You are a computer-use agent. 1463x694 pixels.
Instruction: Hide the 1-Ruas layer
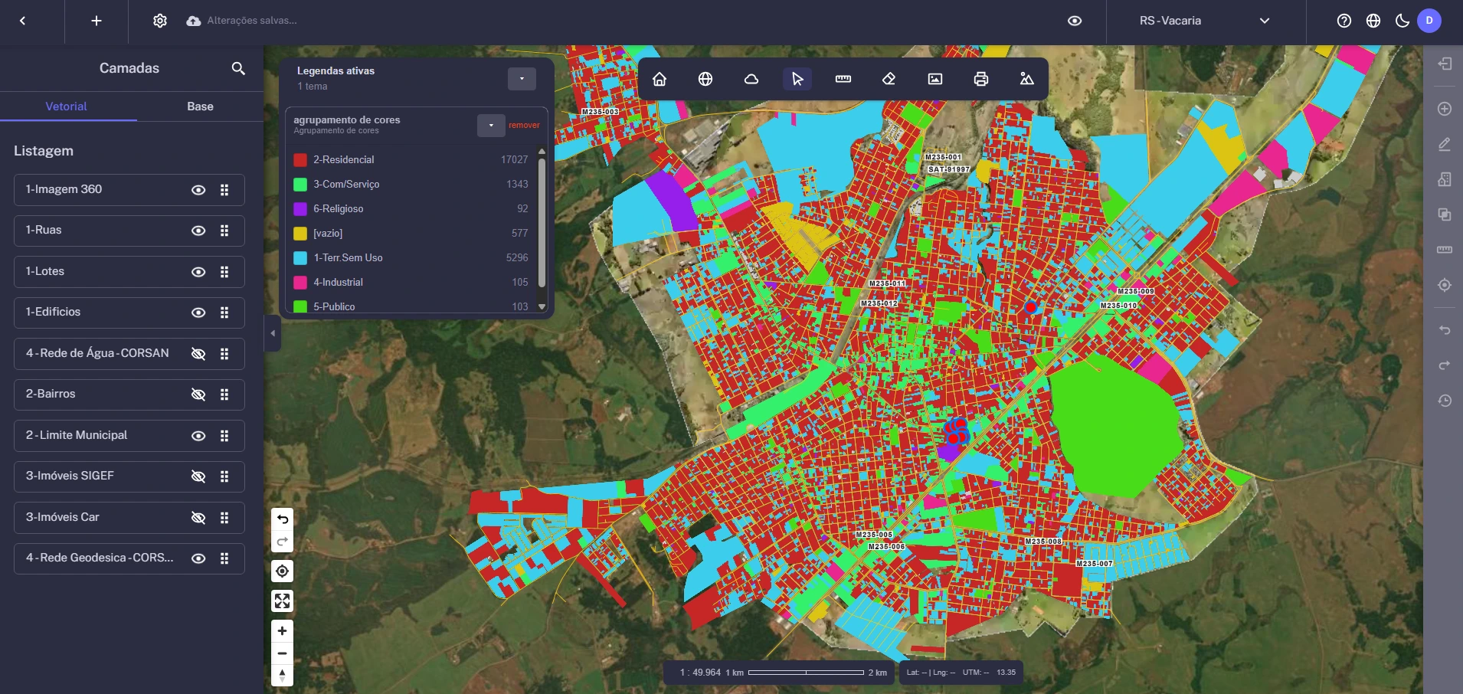tap(198, 231)
